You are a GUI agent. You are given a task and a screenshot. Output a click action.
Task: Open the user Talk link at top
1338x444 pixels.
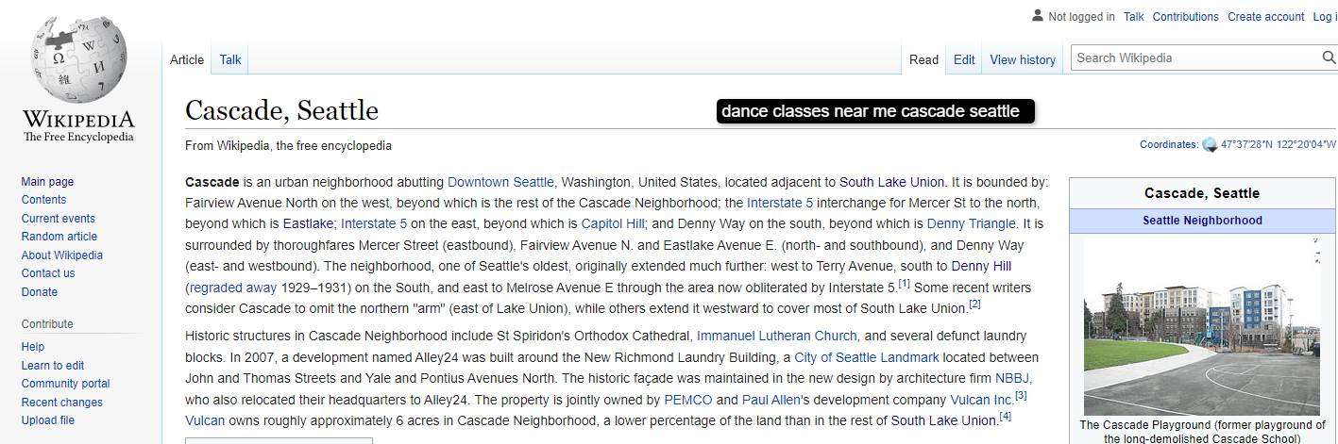coord(1133,17)
